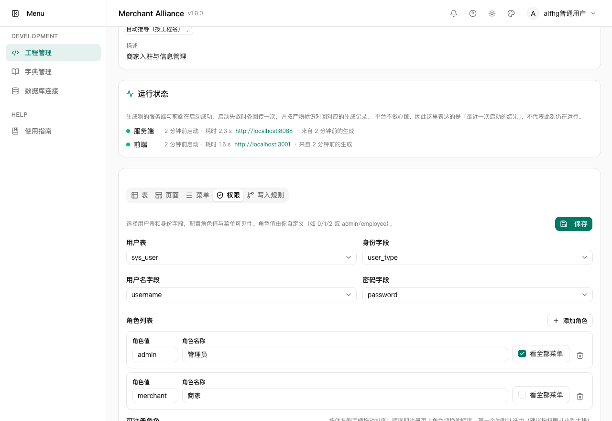
Task: Select the 权限 tab
Action: tap(228, 195)
